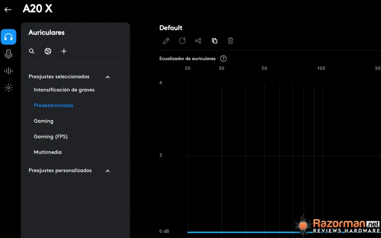Image resolution: width=381 pixels, height=238 pixels.
Task: Delete the preset using the trash icon
Action: pos(231,41)
